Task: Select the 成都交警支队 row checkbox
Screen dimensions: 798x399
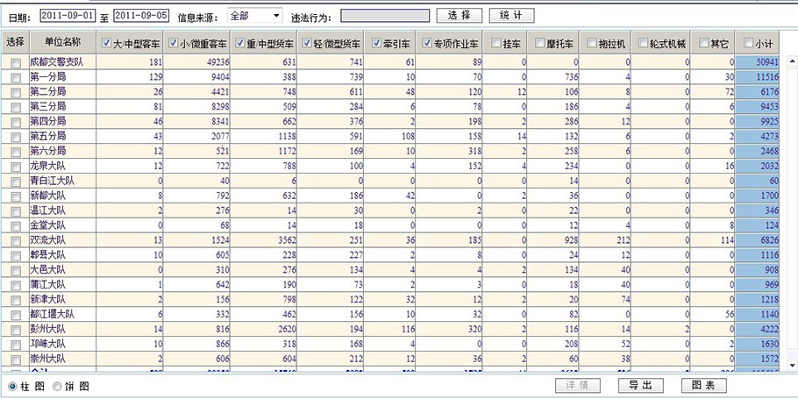Action: (x=16, y=63)
